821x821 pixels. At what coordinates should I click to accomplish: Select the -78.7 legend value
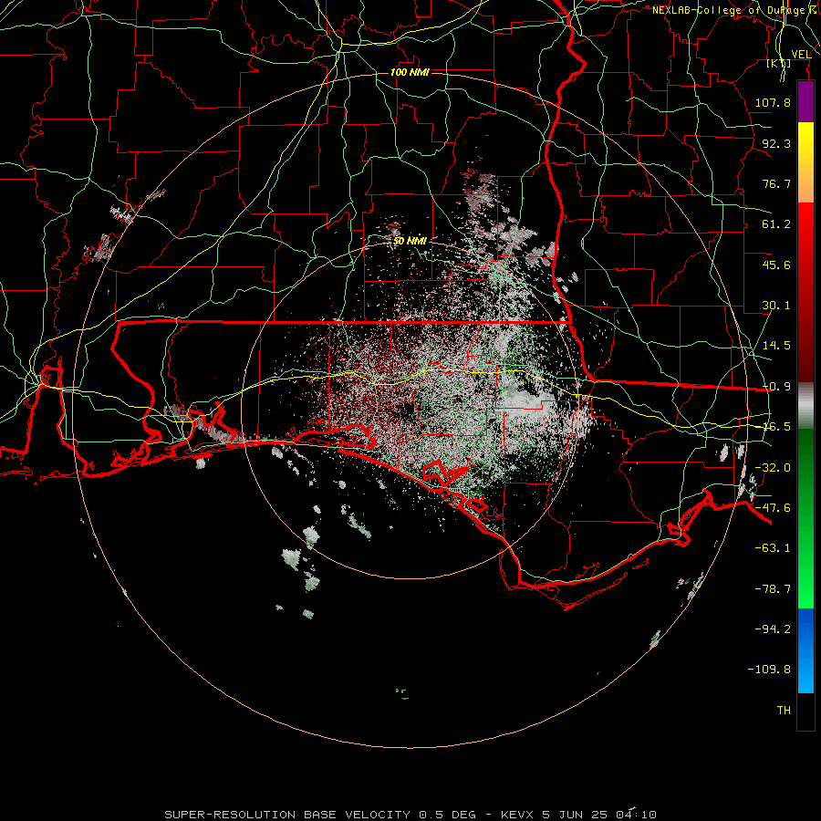773,589
